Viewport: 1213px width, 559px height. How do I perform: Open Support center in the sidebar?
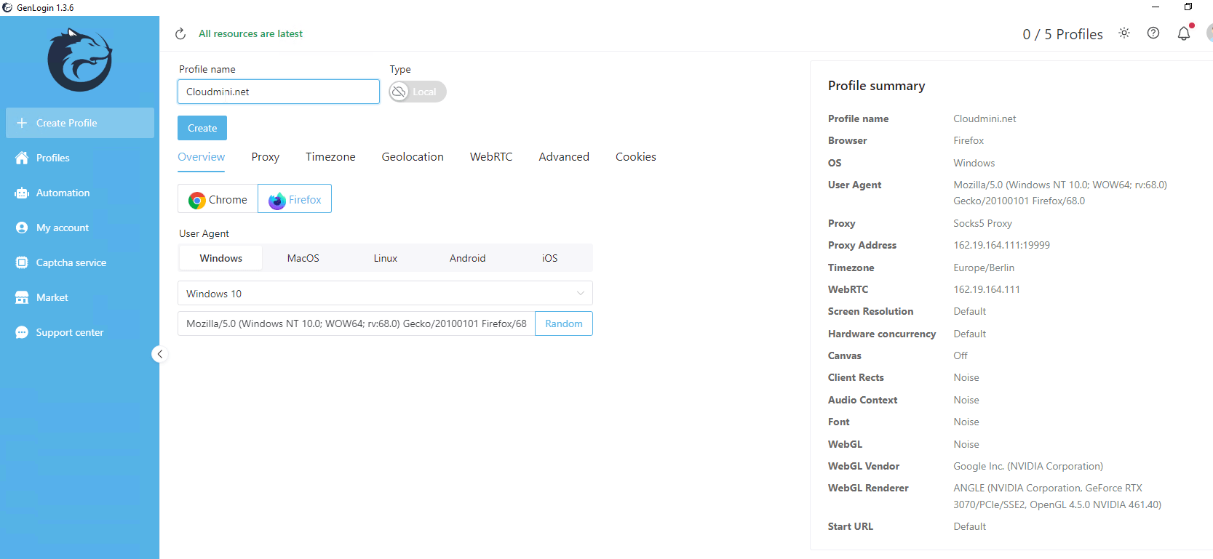coord(80,332)
